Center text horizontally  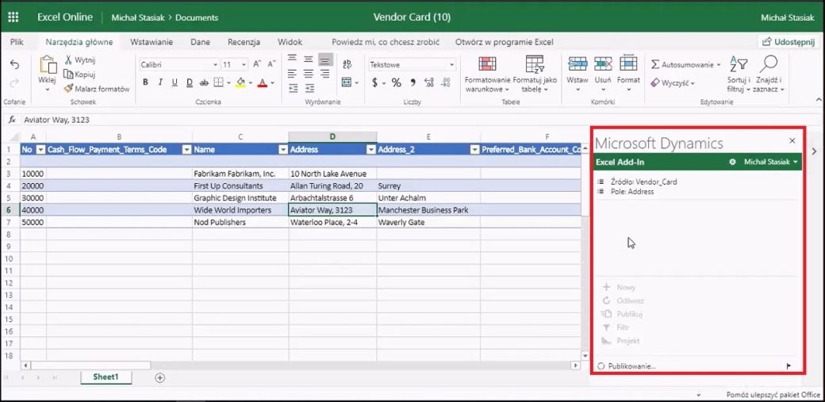309,74
